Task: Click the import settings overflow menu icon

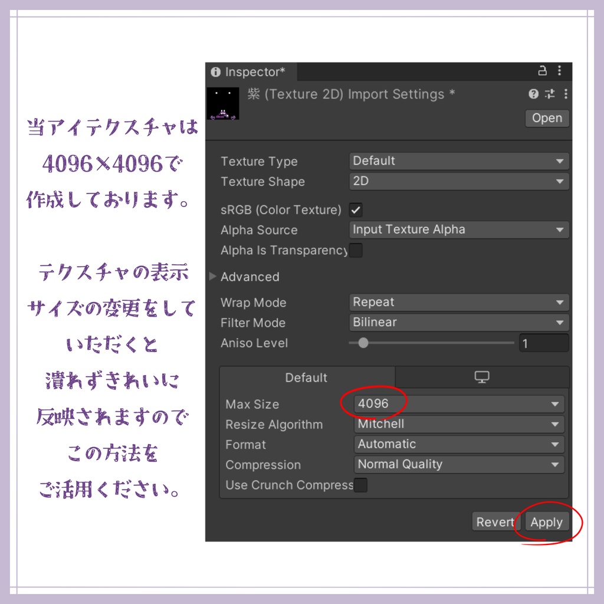Action: click(564, 94)
